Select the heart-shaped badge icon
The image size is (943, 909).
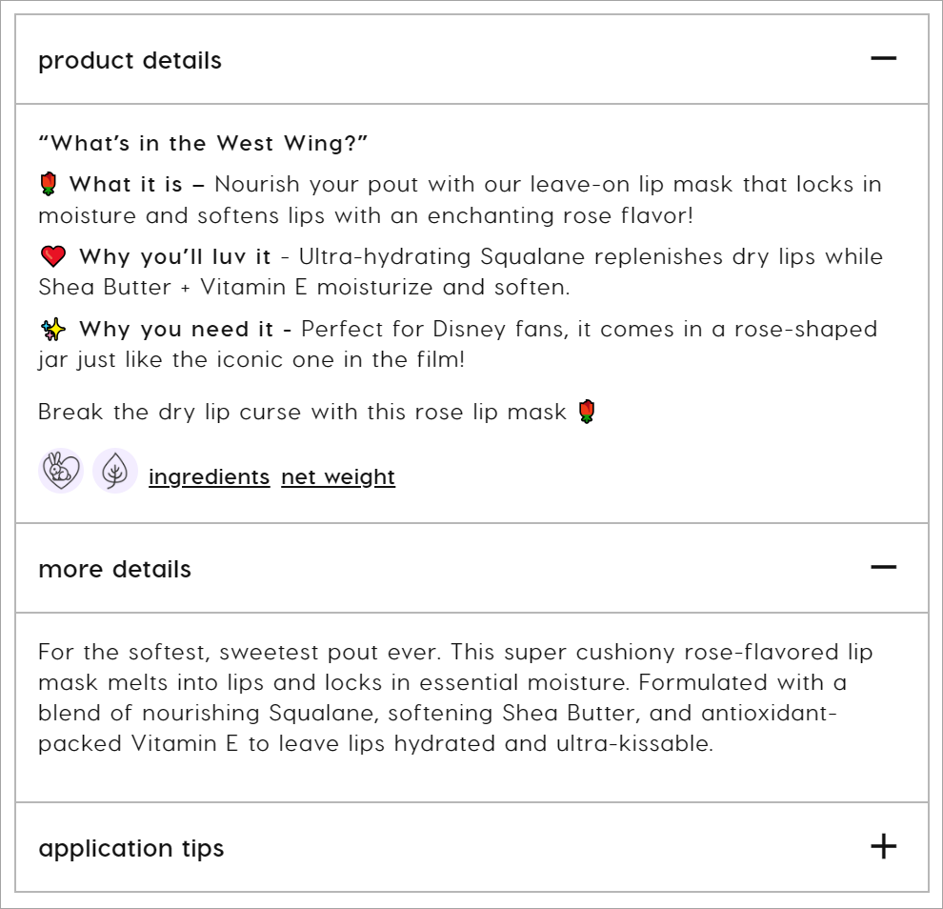click(60, 470)
